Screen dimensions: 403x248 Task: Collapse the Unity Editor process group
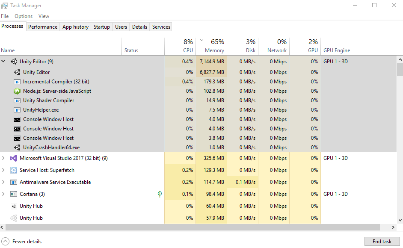click(x=3, y=61)
